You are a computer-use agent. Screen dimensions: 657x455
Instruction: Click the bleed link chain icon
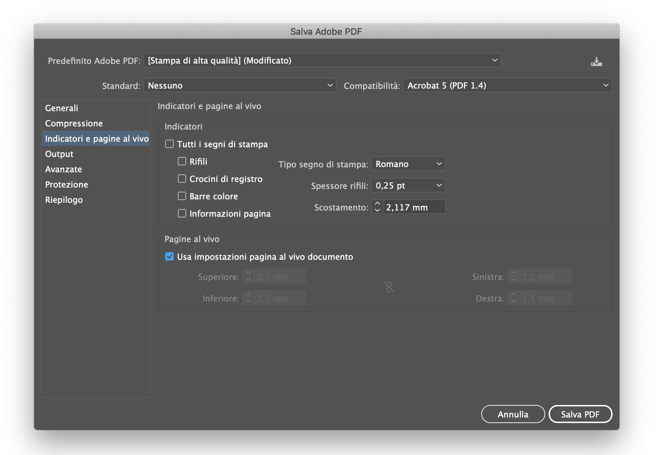point(389,287)
